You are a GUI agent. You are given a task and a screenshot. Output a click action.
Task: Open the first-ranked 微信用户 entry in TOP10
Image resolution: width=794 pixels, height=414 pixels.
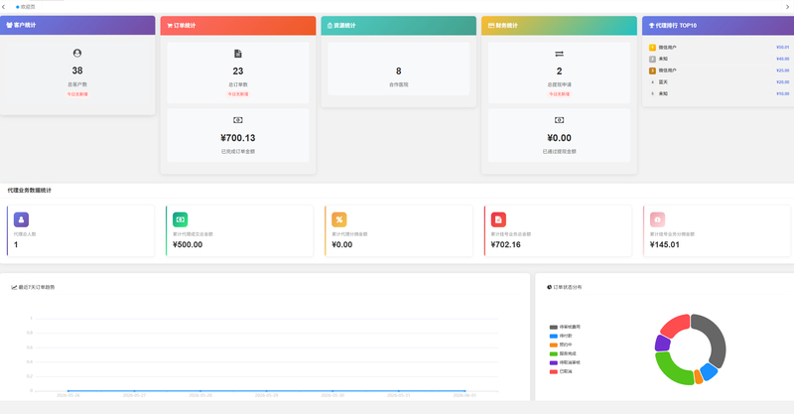667,48
